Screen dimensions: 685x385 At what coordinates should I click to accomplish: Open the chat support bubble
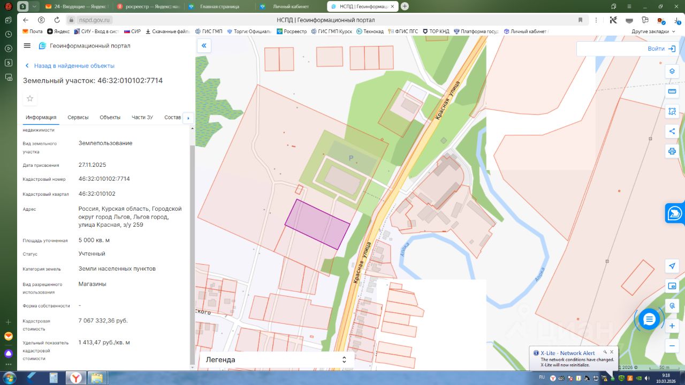tap(649, 319)
